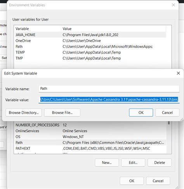Screen dimensions: 184x189
Task: Close the Edit System Variable dialog
Action: coord(178,73)
